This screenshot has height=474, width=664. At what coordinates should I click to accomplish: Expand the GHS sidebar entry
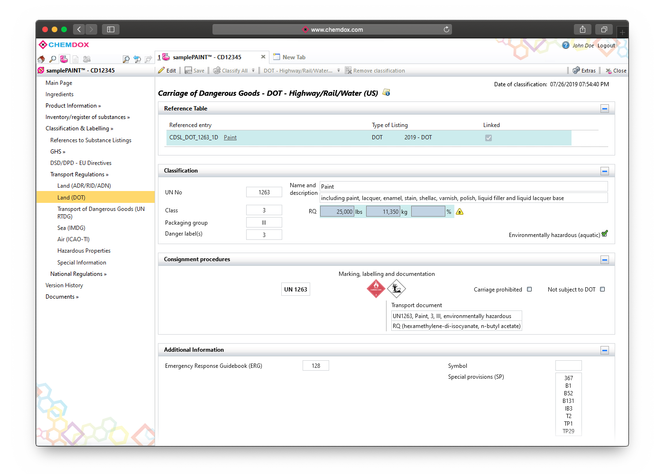58,152
